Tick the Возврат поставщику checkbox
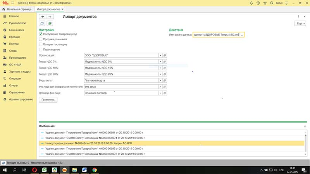The height and width of the screenshot is (174, 310). point(41,44)
